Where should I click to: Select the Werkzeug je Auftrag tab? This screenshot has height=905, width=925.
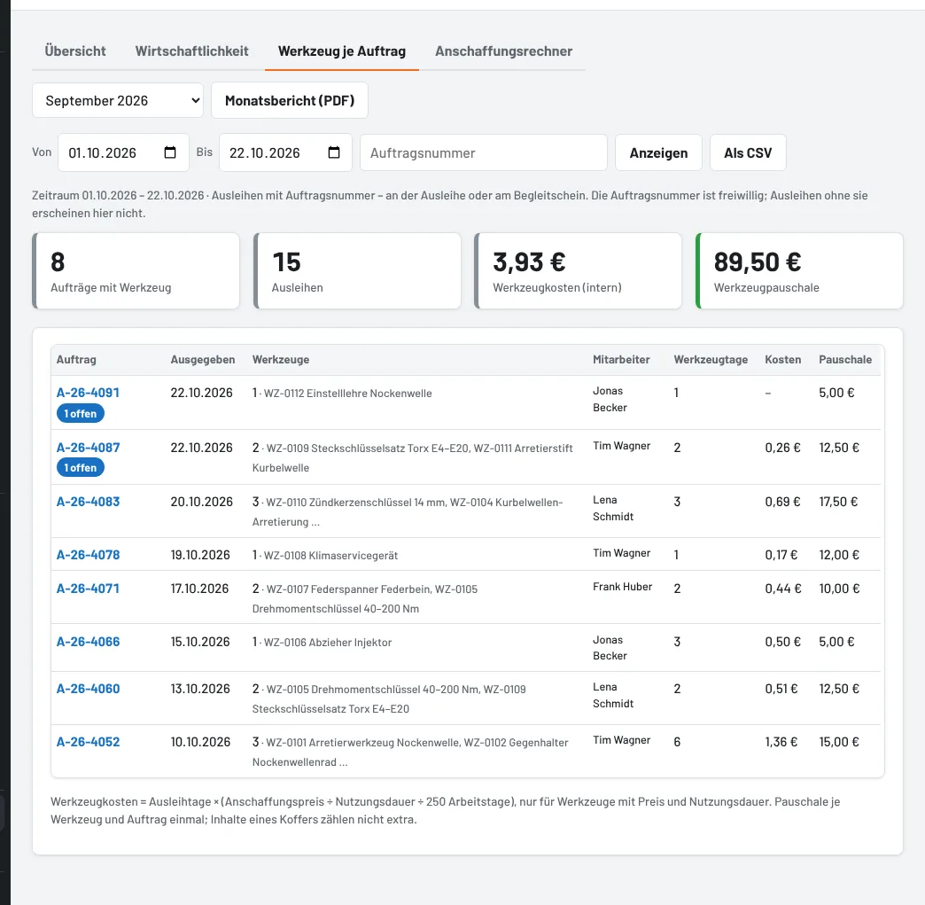point(342,51)
